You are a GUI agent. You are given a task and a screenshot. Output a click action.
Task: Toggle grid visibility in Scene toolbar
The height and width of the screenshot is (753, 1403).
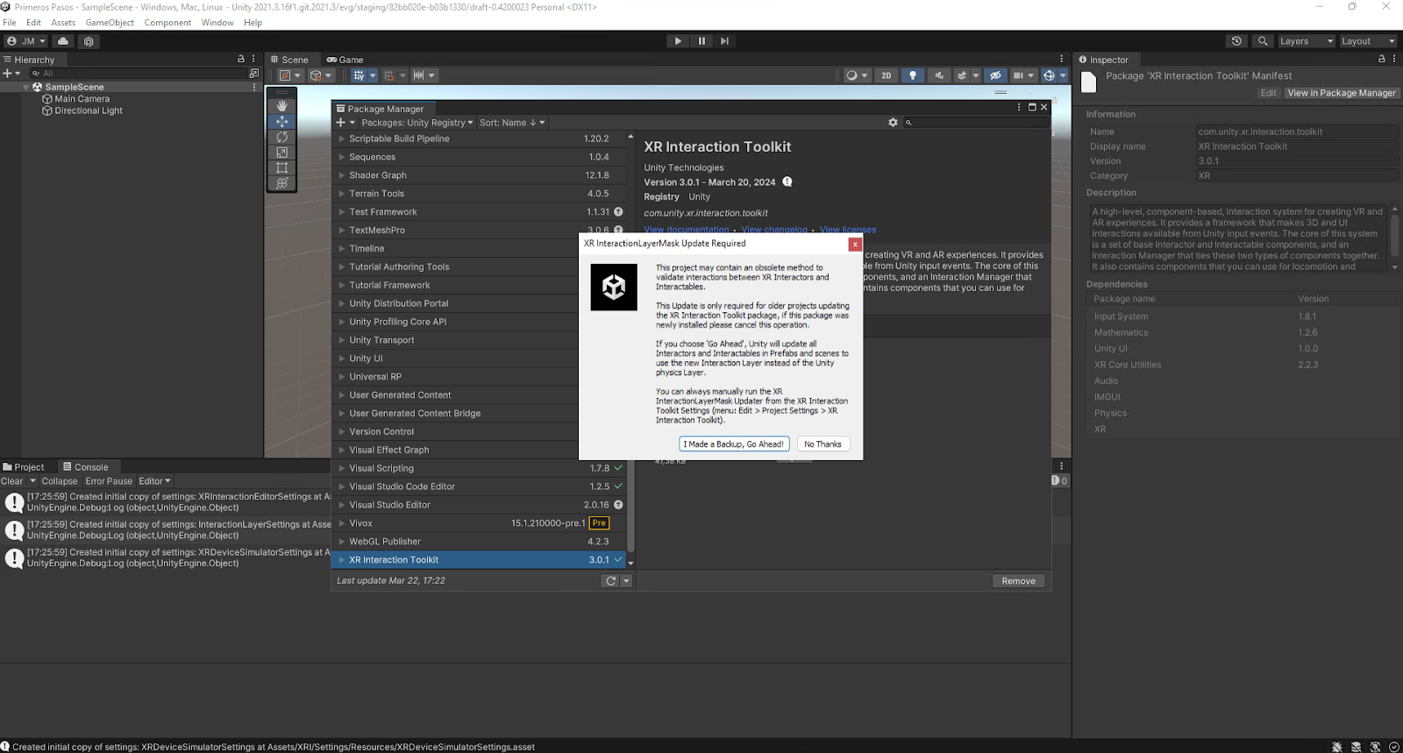tap(359, 75)
